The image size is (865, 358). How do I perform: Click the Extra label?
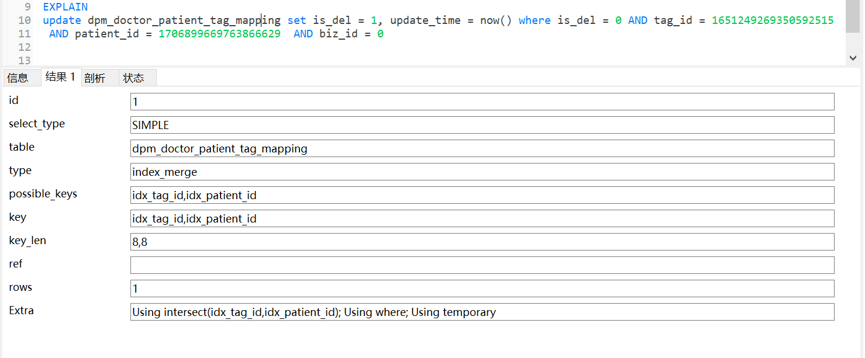pos(21,311)
